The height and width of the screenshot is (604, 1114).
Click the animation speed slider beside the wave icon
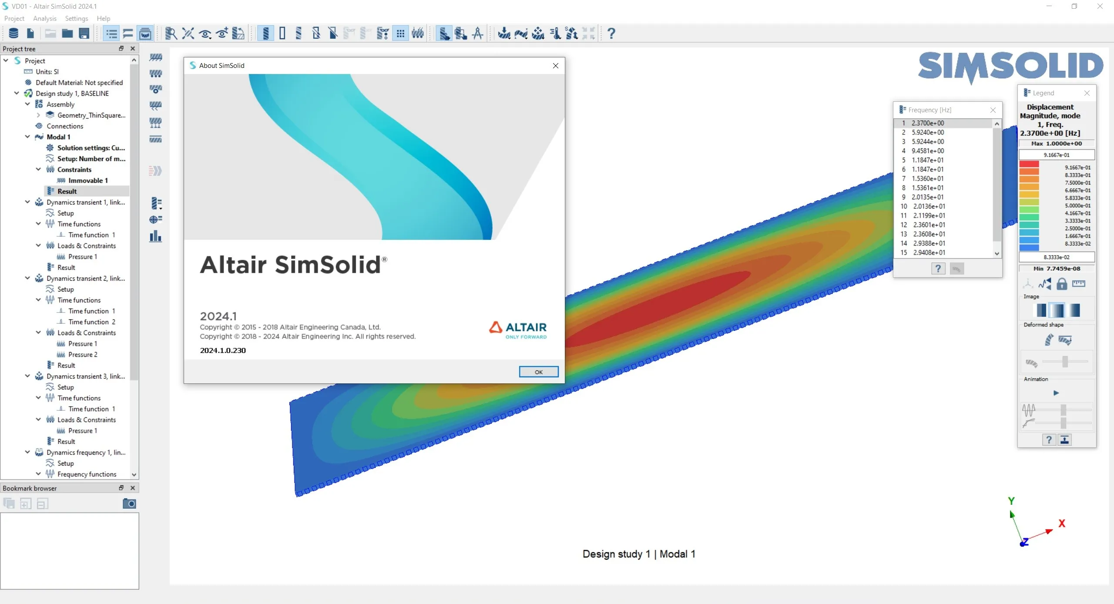(1064, 409)
